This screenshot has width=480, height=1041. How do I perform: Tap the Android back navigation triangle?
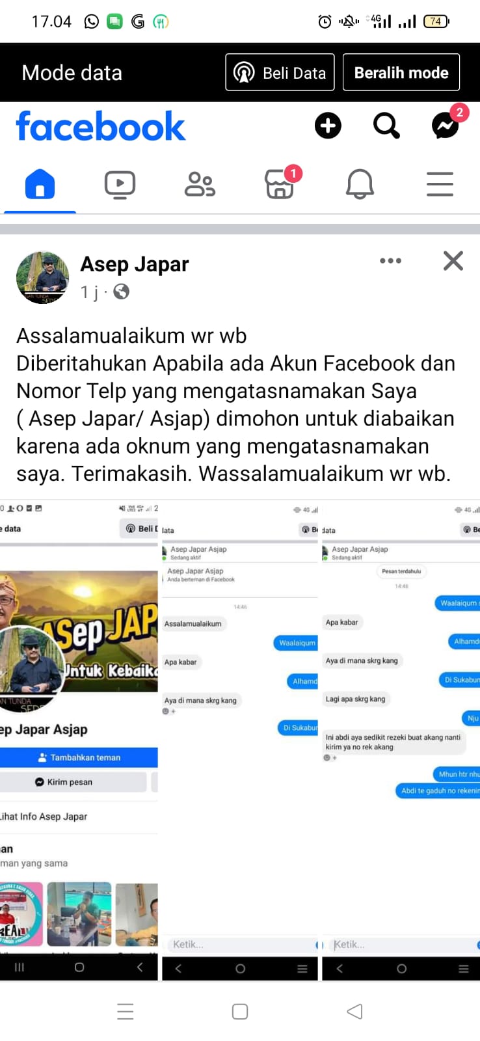point(354,1011)
